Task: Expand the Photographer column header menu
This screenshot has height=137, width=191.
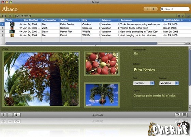Action: pyautogui.click(x=58, y=20)
